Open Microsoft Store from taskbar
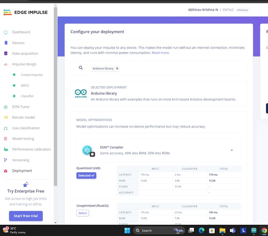 click(x=212, y=230)
